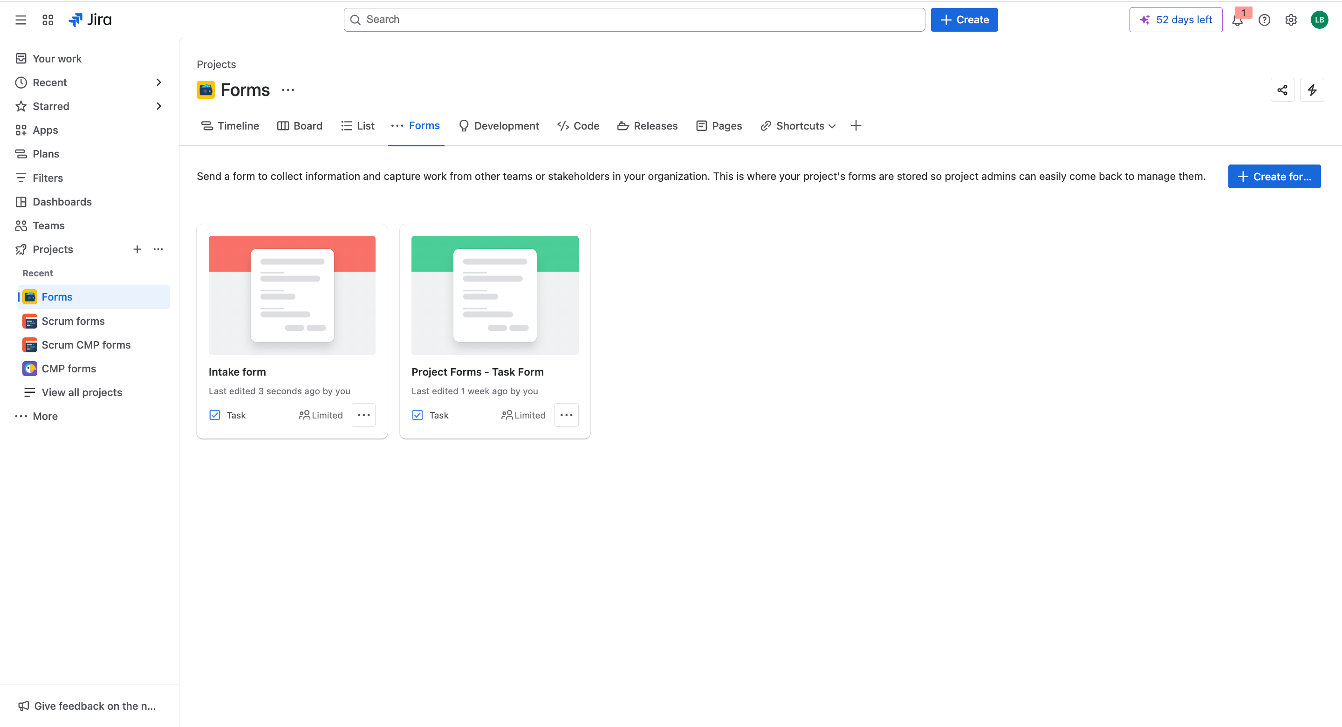This screenshot has height=727, width=1342.
Task: Expand the Starred section chevron
Action: click(158, 106)
